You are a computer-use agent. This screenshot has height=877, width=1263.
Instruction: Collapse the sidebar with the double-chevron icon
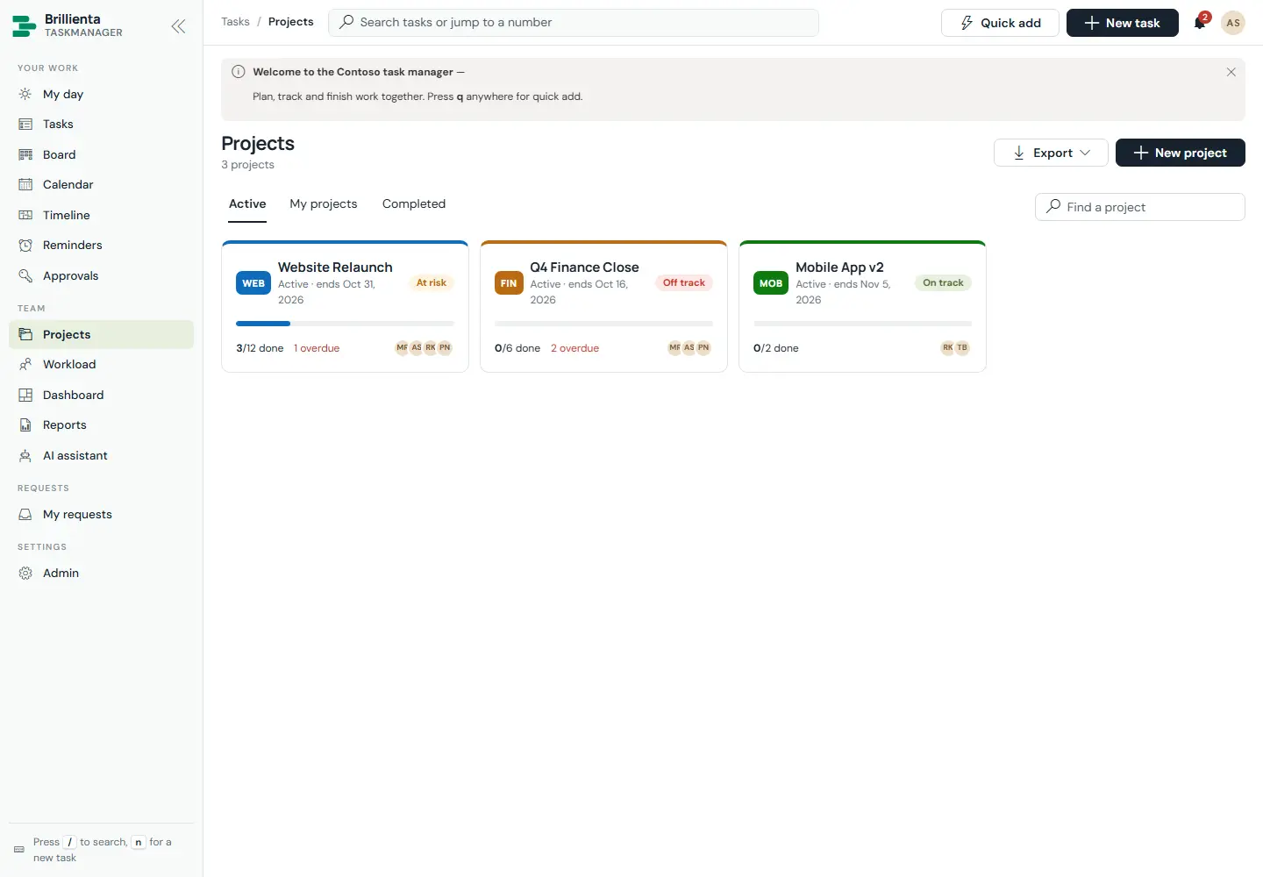(x=179, y=26)
